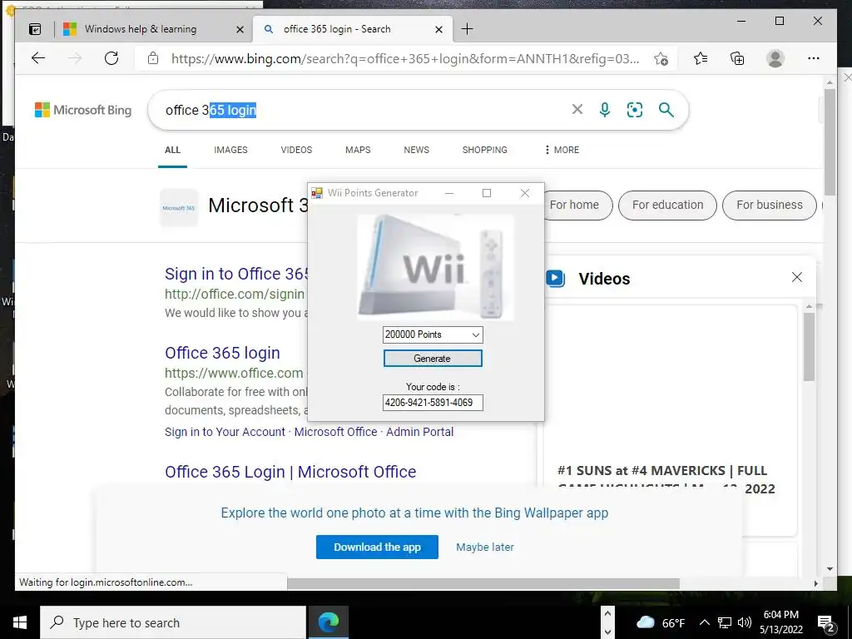Close the office 365 login search tab
This screenshot has height=639, width=852.
(x=439, y=29)
